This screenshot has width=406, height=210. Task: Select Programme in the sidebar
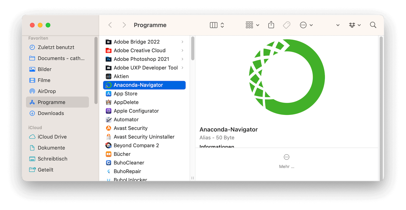pos(57,102)
